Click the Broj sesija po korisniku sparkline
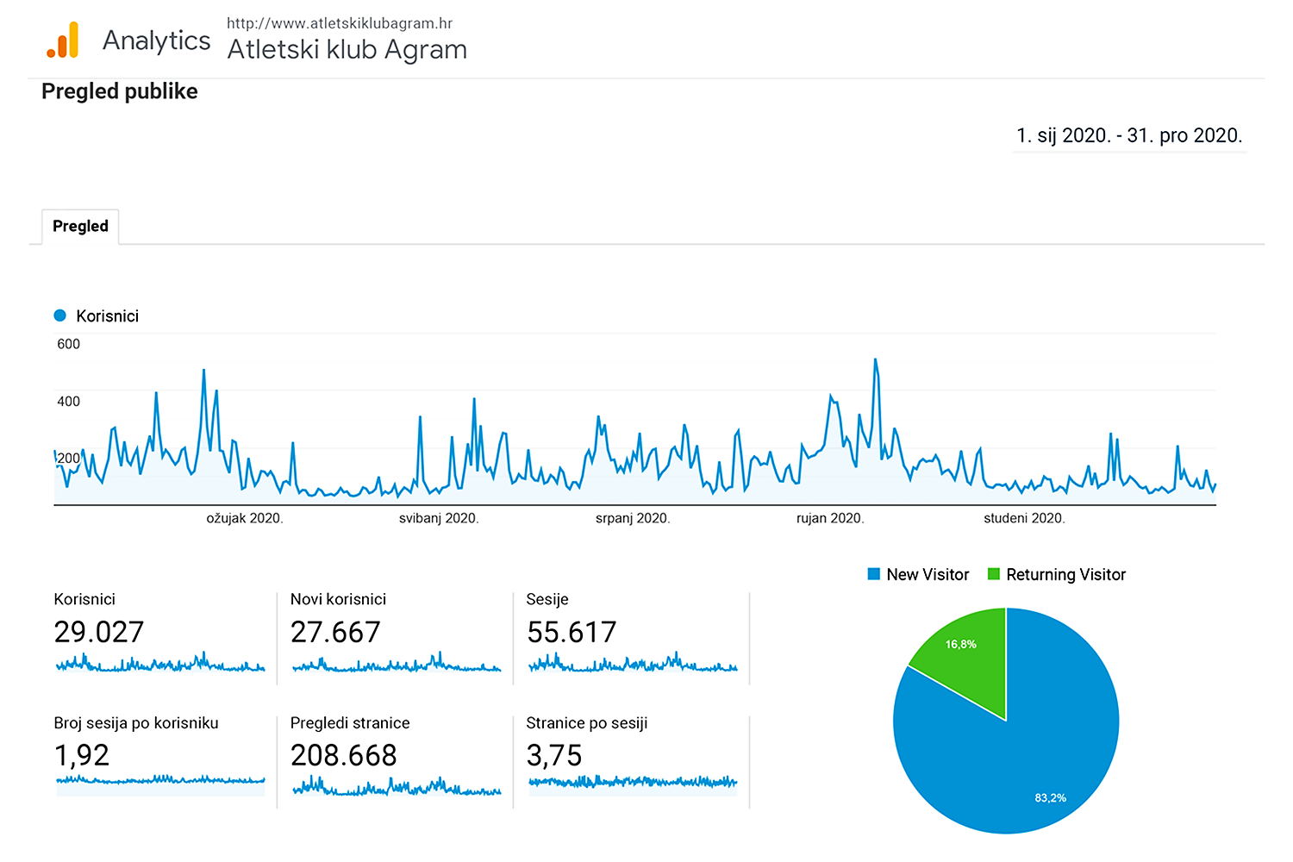 [160, 780]
